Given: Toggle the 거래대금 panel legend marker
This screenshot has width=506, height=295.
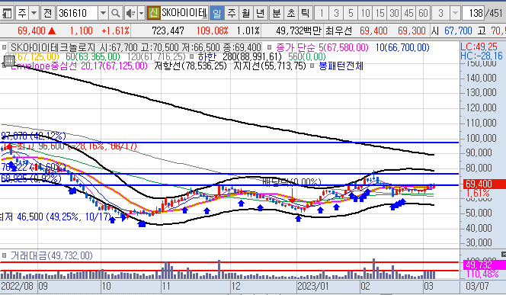Looking at the screenshot, I should (x=5, y=255).
